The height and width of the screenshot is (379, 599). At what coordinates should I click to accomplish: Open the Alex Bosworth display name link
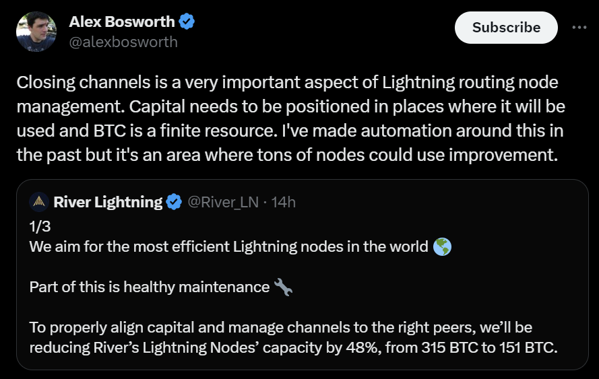click(123, 22)
